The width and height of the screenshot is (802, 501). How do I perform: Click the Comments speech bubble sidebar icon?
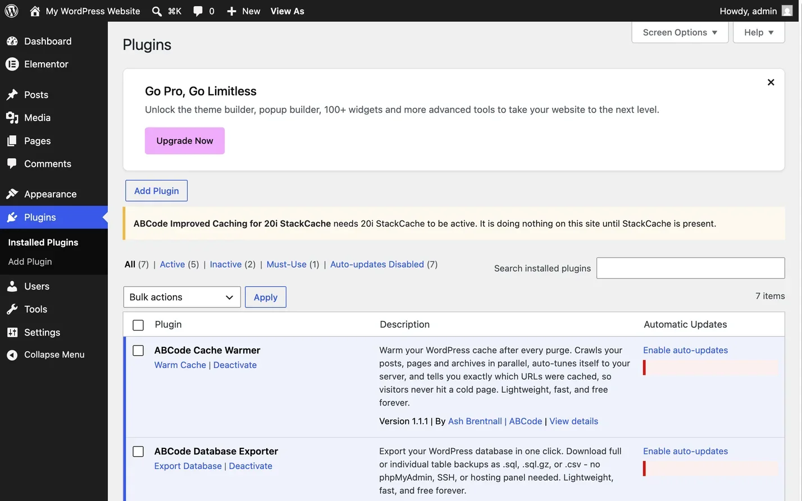(12, 163)
